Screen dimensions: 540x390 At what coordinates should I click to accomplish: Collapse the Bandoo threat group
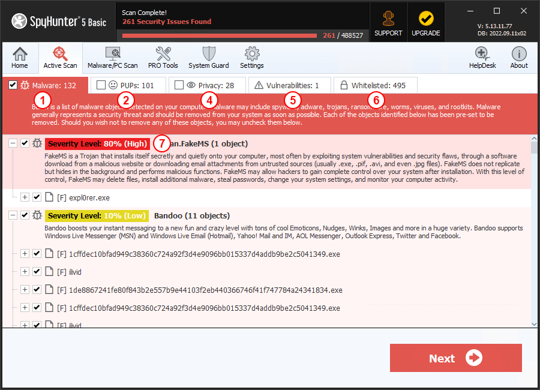point(13,215)
